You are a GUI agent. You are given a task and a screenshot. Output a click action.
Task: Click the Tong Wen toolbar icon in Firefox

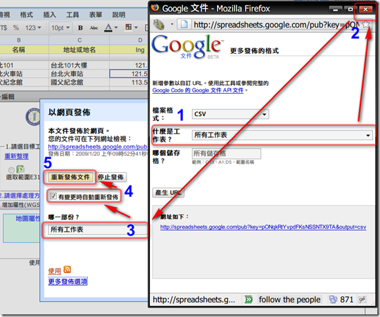pyautogui.click(x=159, y=24)
